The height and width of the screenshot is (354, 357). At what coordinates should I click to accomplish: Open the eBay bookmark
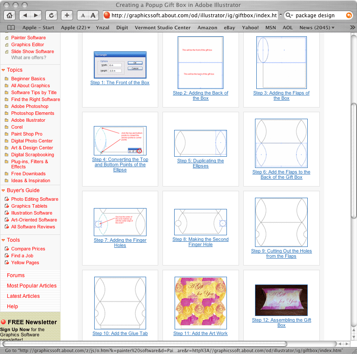(229, 28)
